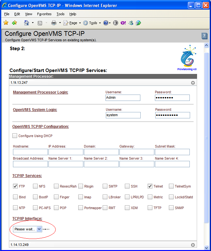Screen dimensions: 211x251
Task: Uncheck the FTP service
Action: (15, 186)
